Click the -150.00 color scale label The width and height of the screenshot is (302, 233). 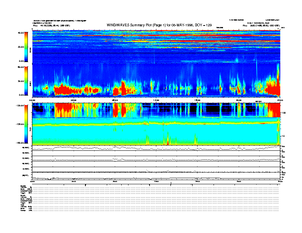pos(20,143)
